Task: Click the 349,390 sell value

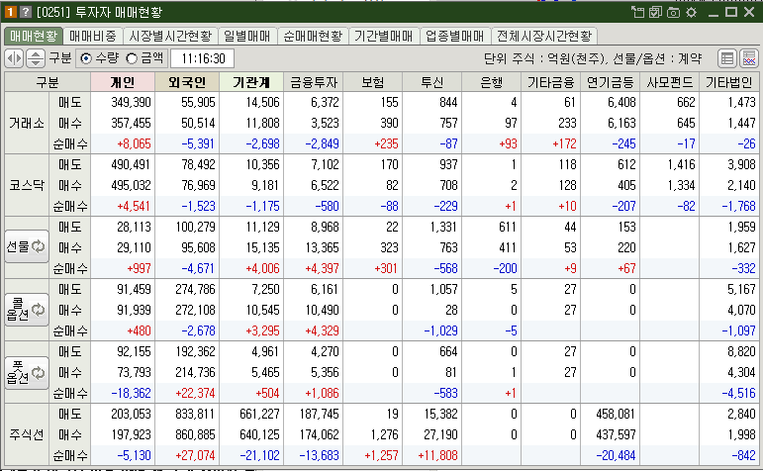Action: (131, 102)
